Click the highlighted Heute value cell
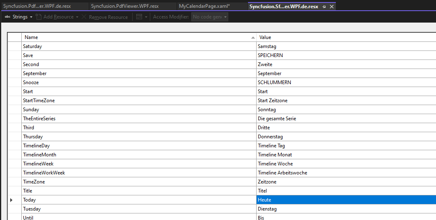The image size is (436, 220). tap(346, 200)
